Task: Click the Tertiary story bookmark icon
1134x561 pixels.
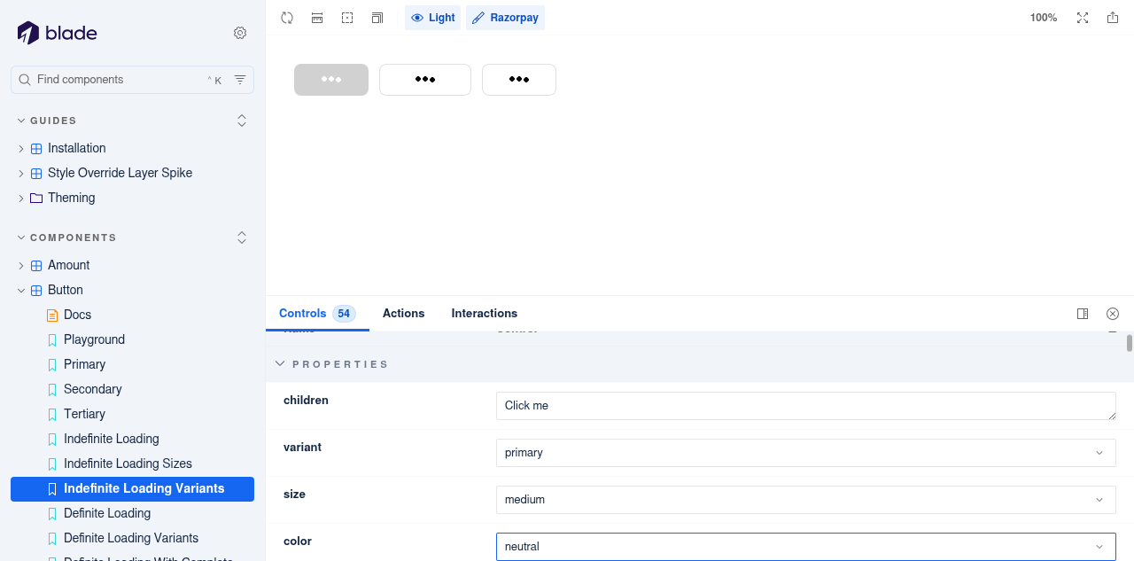Action: click(52, 414)
